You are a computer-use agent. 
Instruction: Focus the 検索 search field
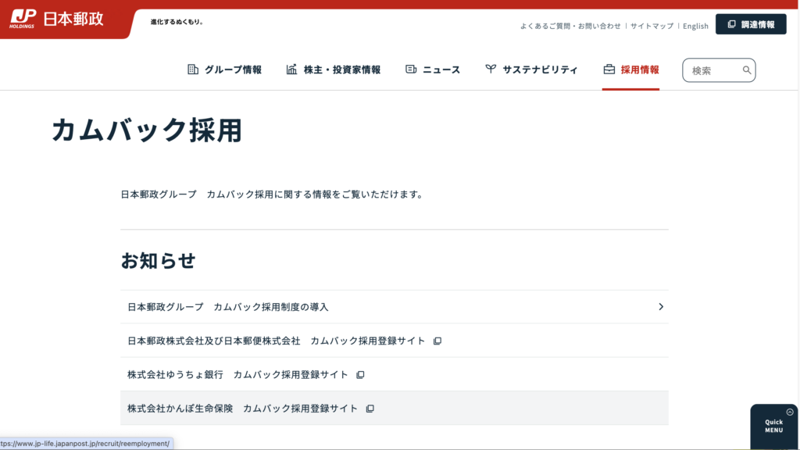[x=719, y=70]
